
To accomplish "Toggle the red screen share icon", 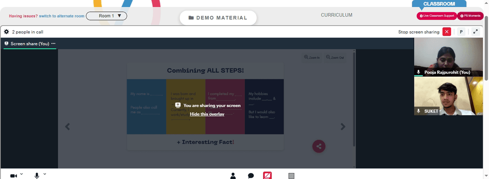I will (267, 175).
